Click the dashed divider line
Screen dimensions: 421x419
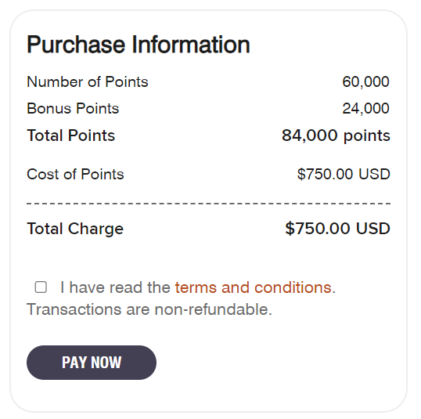(208, 204)
